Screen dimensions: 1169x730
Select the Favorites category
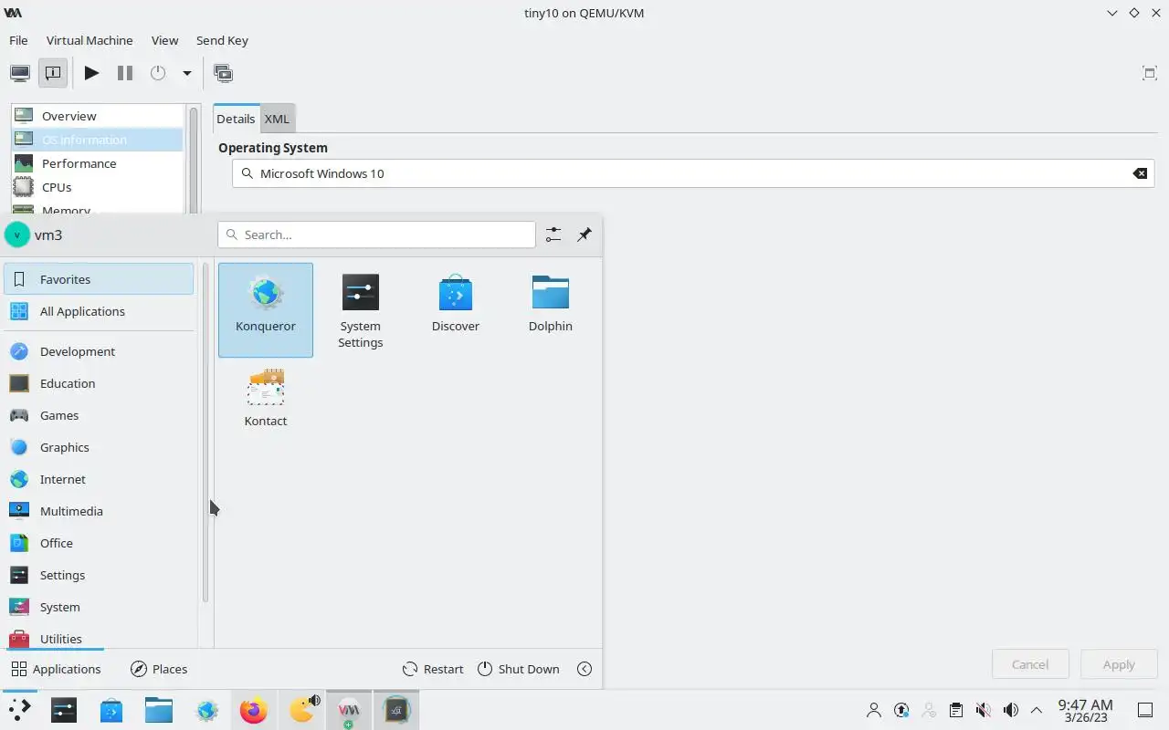pos(99,279)
